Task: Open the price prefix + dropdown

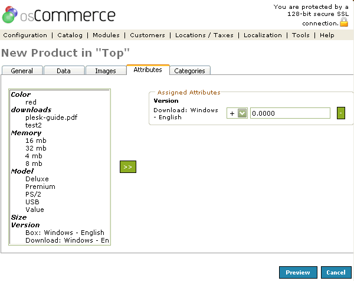Action: (237, 113)
